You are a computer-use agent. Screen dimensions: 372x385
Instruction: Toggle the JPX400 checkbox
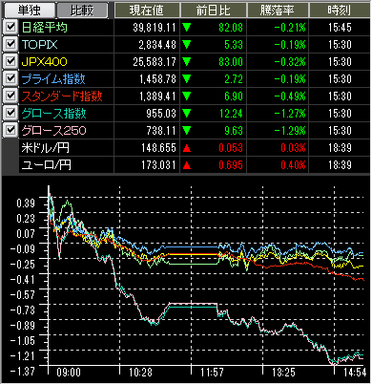pyautogui.click(x=10, y=61)
